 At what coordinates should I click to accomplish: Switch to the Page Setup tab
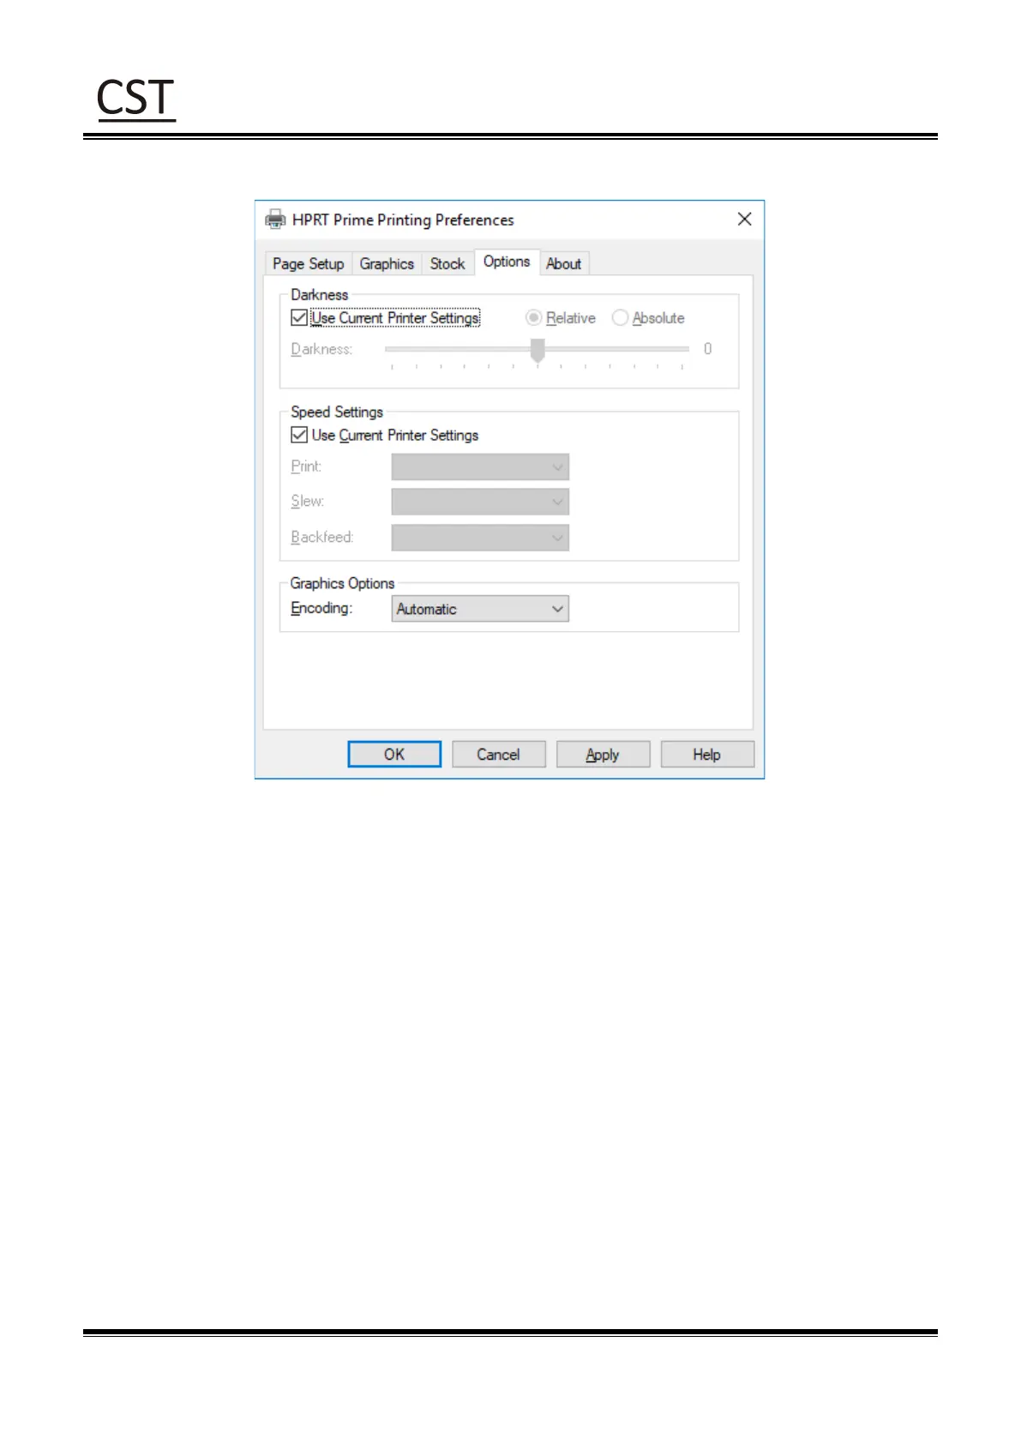click(308, 264)
